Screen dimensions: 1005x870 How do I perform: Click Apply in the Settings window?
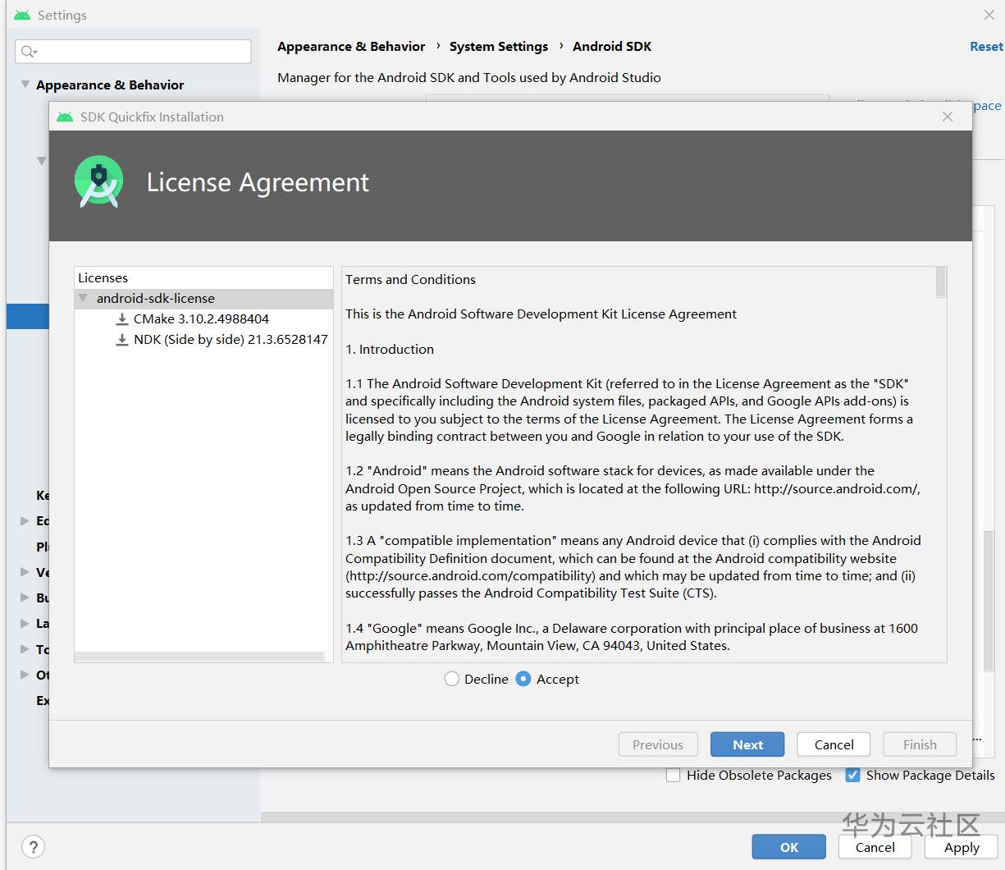pyautogui.click(x=962, y=847)
